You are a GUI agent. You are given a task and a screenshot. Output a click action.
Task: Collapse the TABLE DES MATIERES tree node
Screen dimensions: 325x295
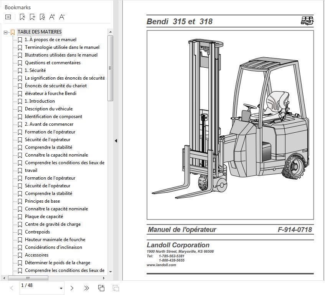[6, 32]
